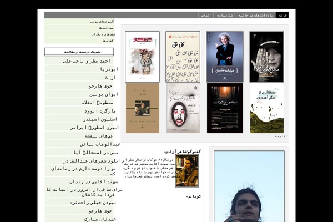Open the نبودن خیلی راحت‌تره sidebar link
This screenshot has width=333, height=222.
(93, 203)
